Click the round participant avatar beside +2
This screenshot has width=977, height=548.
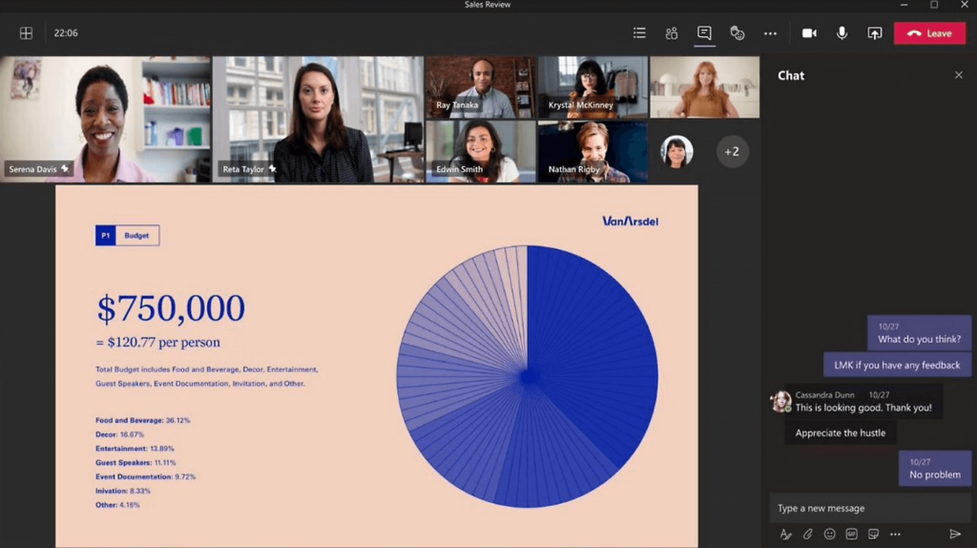point(676,152)
